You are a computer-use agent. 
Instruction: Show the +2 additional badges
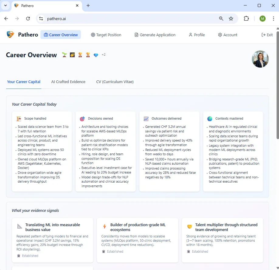coord(104,54)
